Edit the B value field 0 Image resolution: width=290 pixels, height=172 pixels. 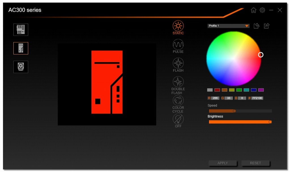coord(242,98)
